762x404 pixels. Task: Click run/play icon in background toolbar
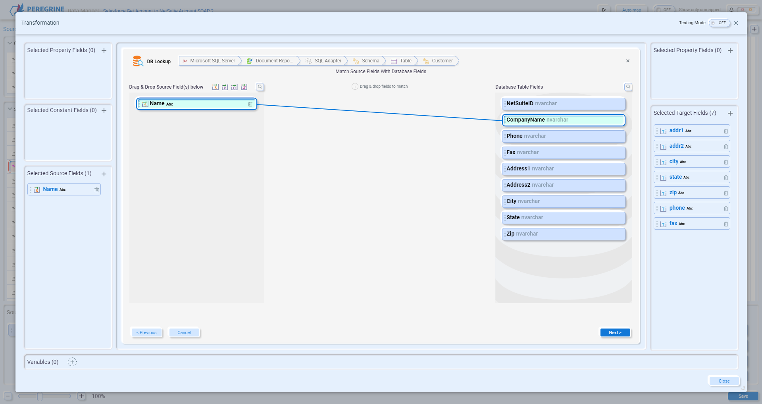(x=604, y=10)
